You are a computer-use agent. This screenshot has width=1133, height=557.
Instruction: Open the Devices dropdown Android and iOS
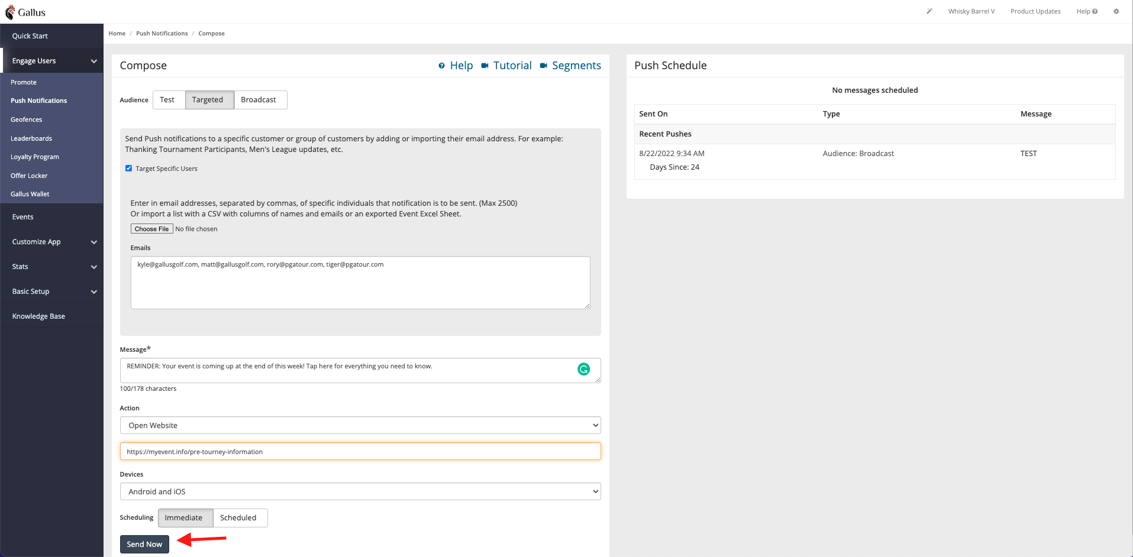(360, 491)
